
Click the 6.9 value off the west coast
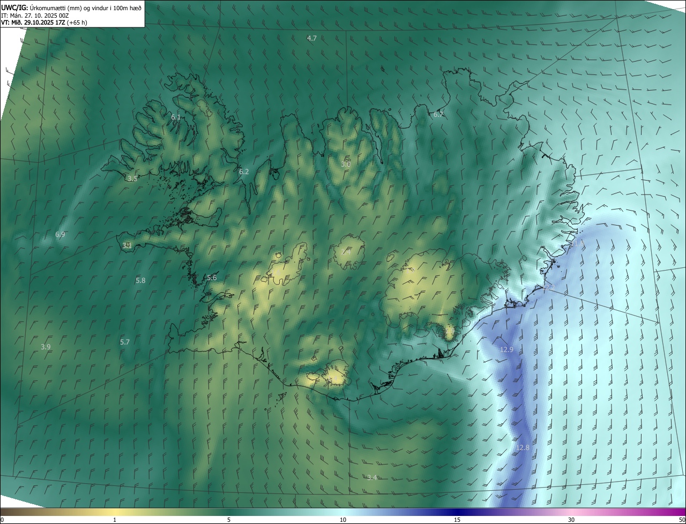[x=60, y=234]
